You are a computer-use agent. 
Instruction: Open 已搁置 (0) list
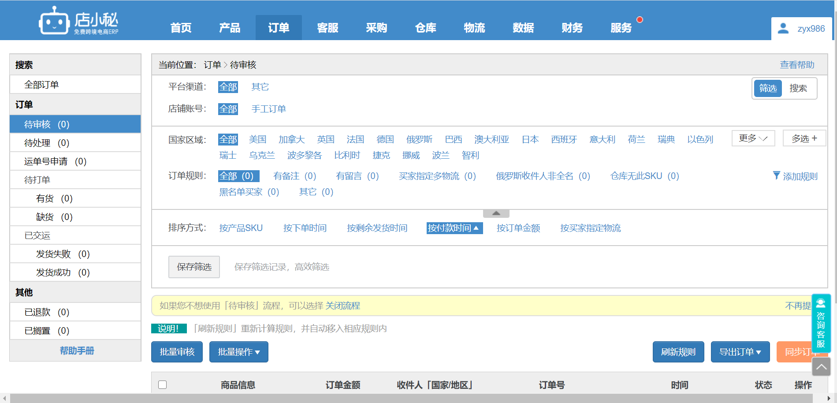[x=75, y=330]
